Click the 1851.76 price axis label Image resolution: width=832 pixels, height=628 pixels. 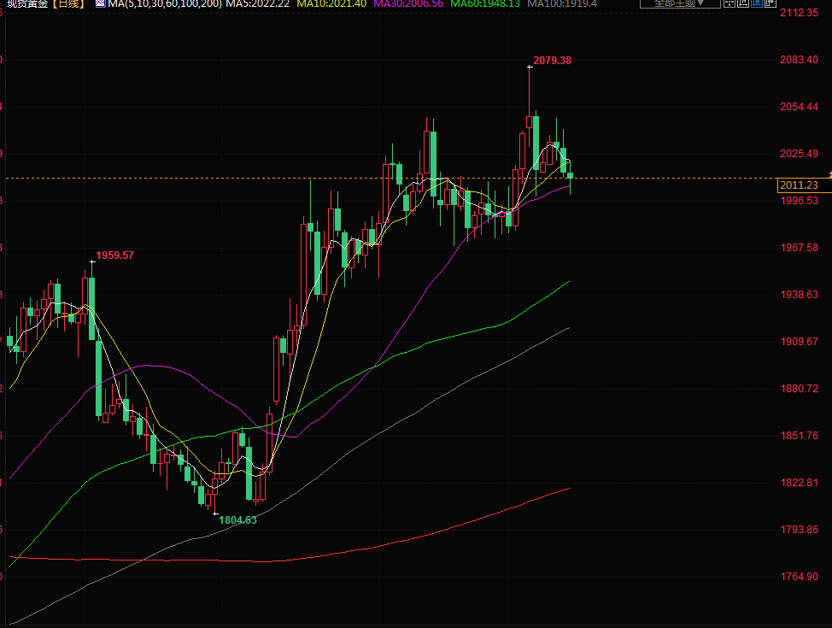[799, 435]
